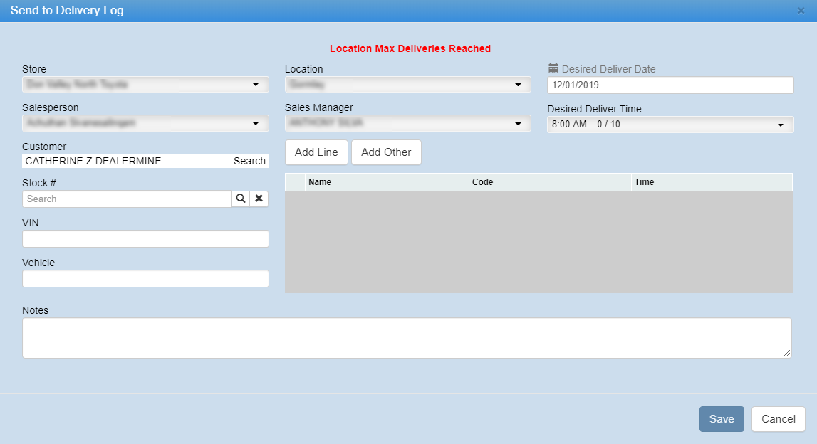Open the Store dropdown
The width and height of the screenshot is (817, 444).
(x=145, y=85)
